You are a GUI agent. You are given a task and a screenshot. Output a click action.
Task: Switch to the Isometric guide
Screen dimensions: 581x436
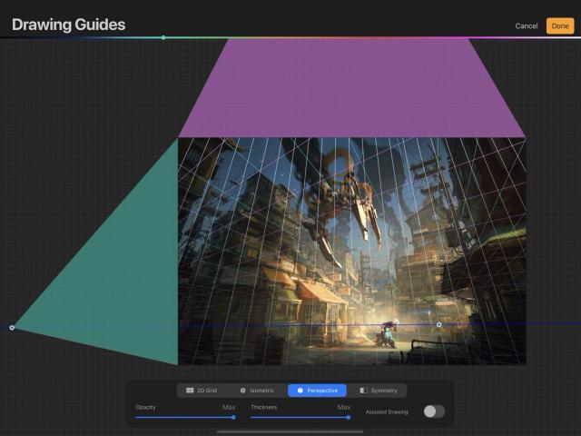pyautogui.click(x=258, y=391)
